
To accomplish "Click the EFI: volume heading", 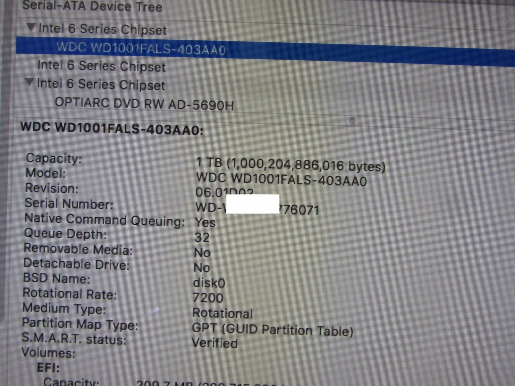I will click(48, 367).
